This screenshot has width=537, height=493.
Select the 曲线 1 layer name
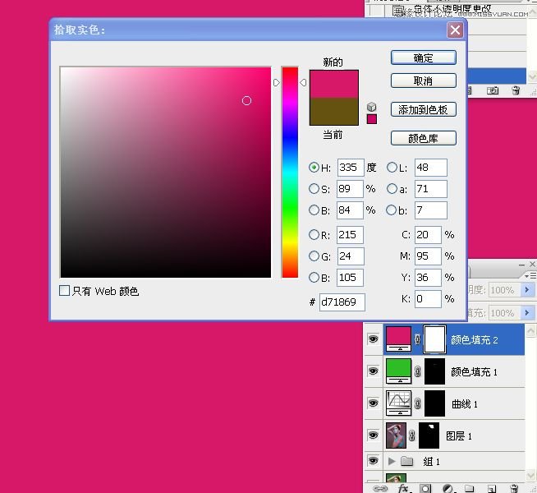[x=465, y=404]
